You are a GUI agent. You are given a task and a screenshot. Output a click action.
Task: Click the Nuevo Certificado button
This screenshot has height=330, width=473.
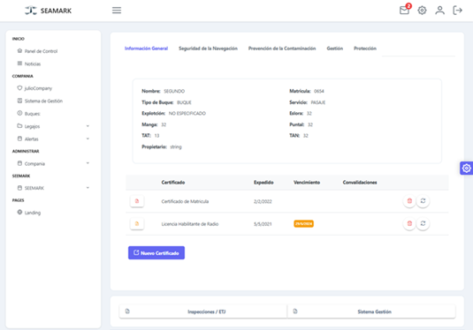(x=156, y=253)
